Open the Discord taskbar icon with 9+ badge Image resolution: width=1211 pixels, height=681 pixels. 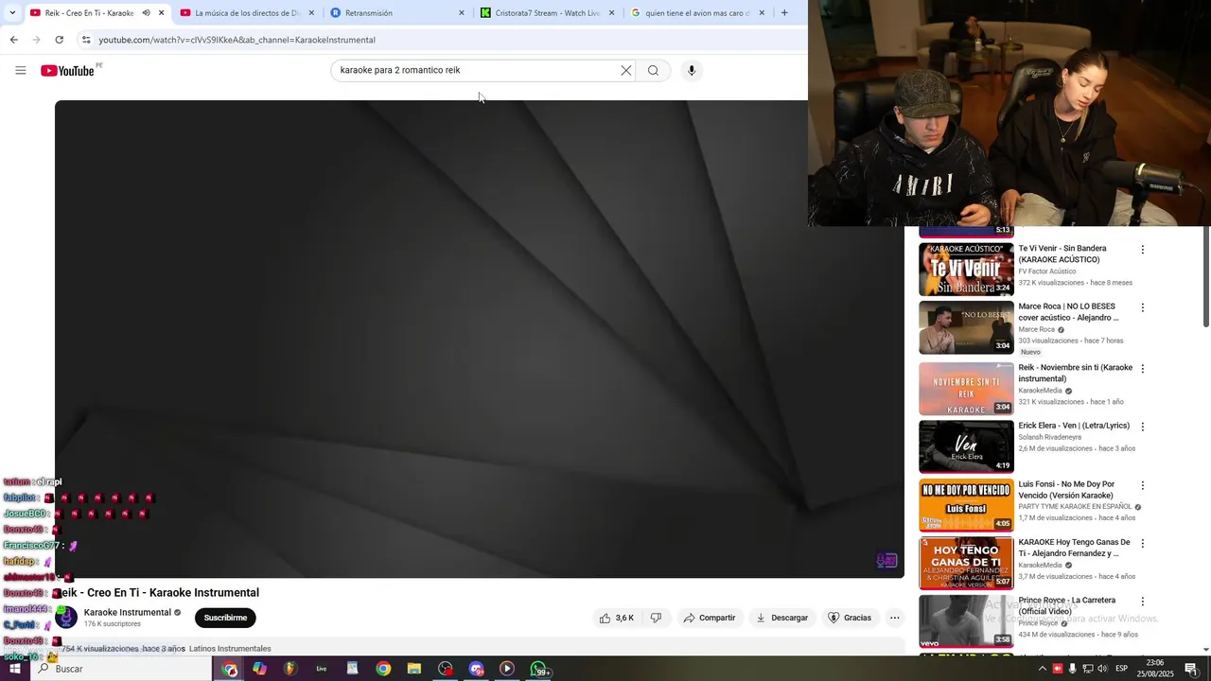pyautogui.click(x=477, y=669)
